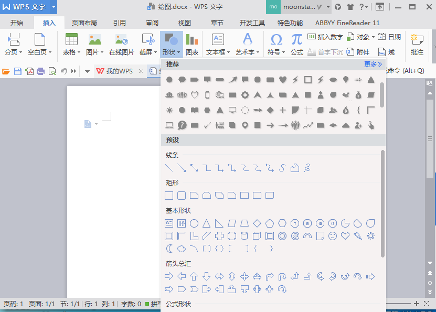Screen dimensions: 436x312
Task: Insert a comment with 批注
Action: pos(417,44)
